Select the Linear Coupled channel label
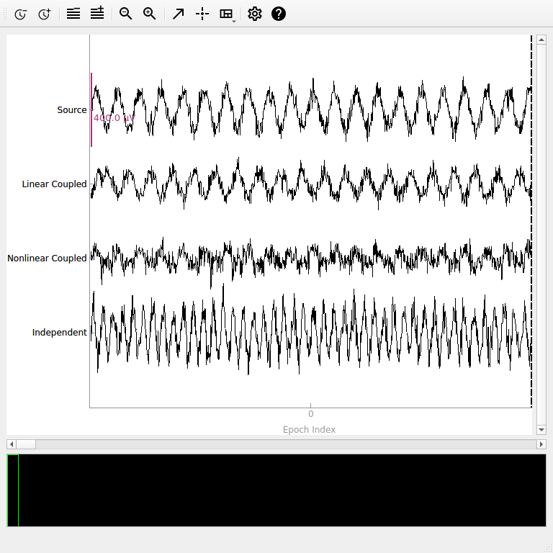This screenshot has width=553, height=553. [x=54, y=184]
